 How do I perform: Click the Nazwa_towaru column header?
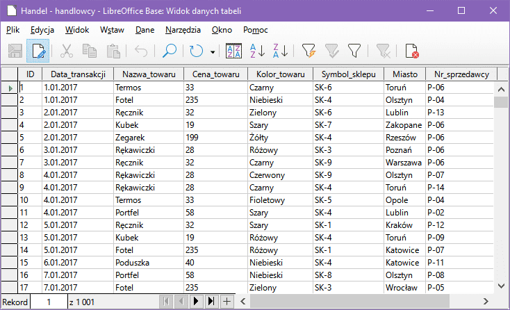click(x=148, y=74)
